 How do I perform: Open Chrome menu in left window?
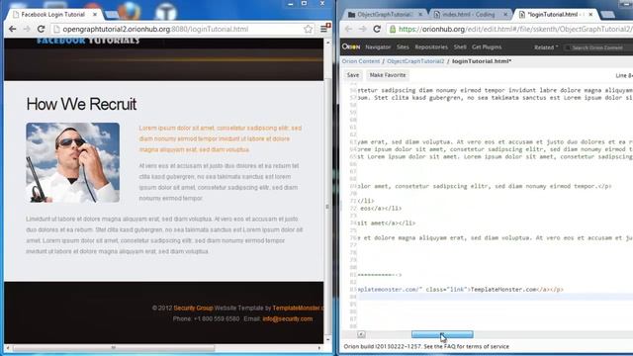click(x=324, y=29)
